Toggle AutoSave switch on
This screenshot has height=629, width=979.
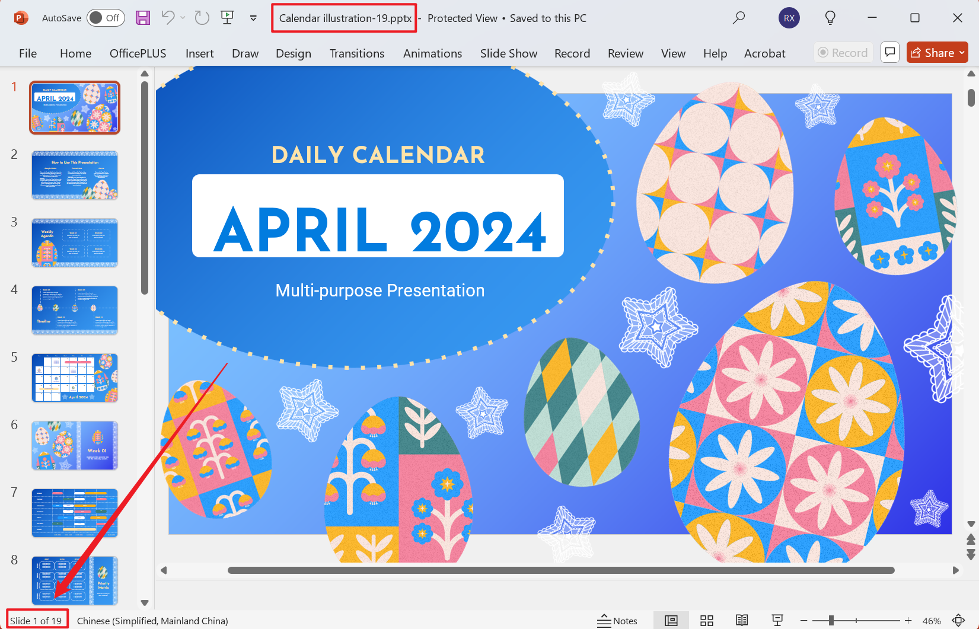[105, 18]
